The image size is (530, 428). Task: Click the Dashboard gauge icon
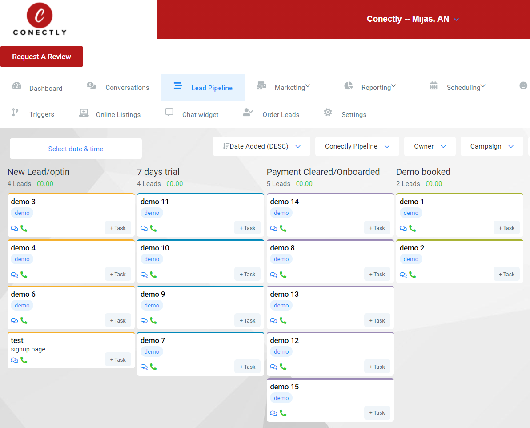click(16, 85)
